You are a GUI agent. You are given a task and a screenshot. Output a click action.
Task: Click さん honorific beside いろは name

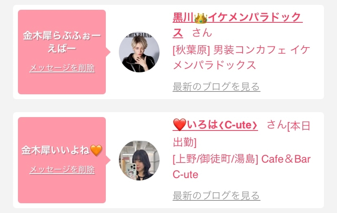click(277, 124)
